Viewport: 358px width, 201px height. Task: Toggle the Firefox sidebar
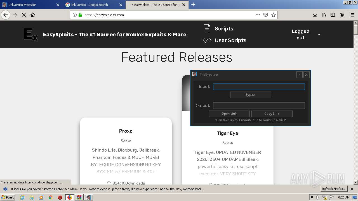point(333,15)
